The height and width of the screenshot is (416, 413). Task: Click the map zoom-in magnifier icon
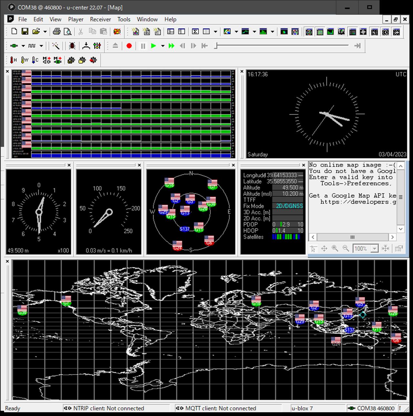point(335,248)
